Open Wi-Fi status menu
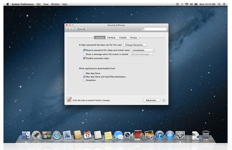This screenshot has height=150, width=232. [x=187, y=4]
